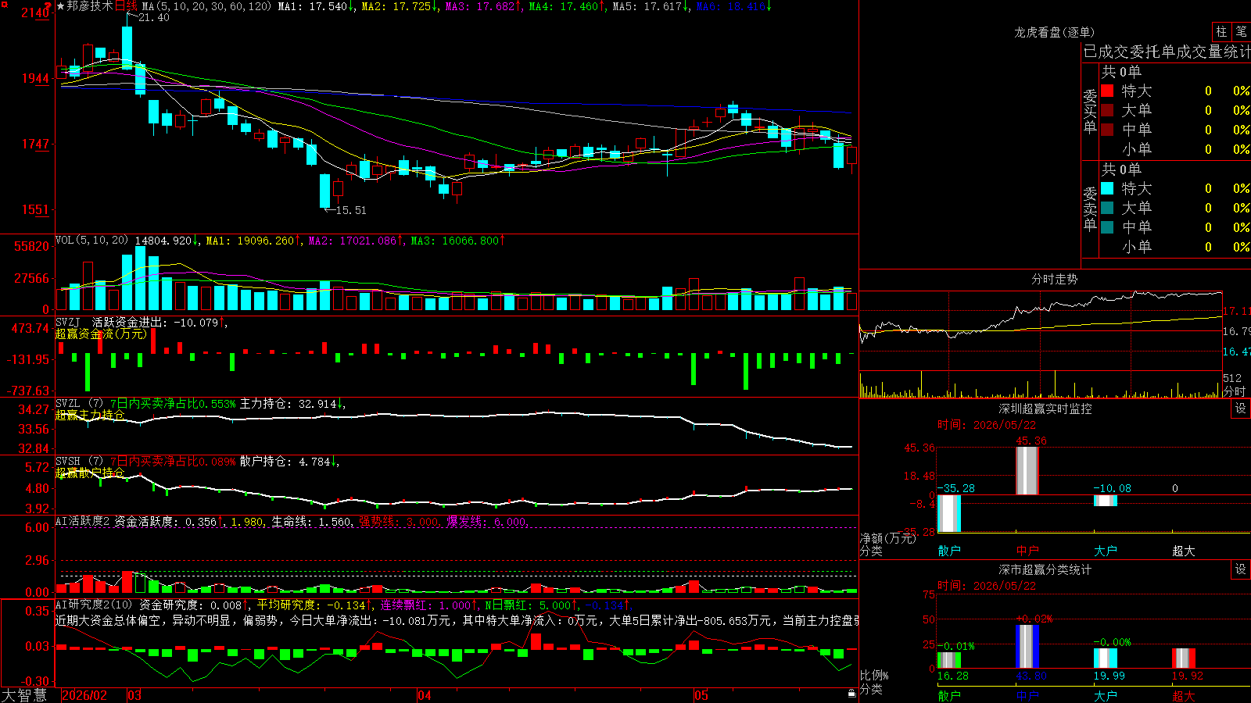Switch 龙虎看盘 to 笔 view
Viewport: 1251px width, 703px height.
point(1241,31)
